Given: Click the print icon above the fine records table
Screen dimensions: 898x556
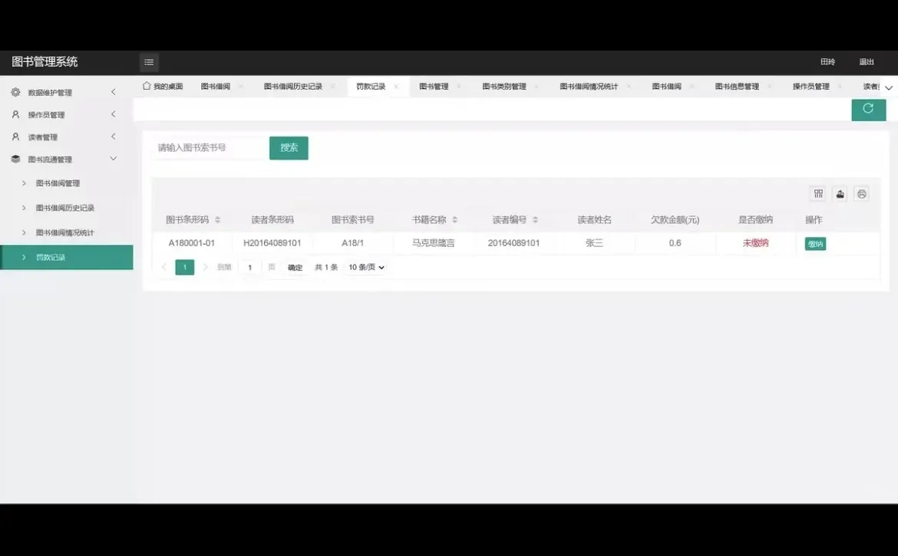Looking at the screenshot, I should click(861, 193).
